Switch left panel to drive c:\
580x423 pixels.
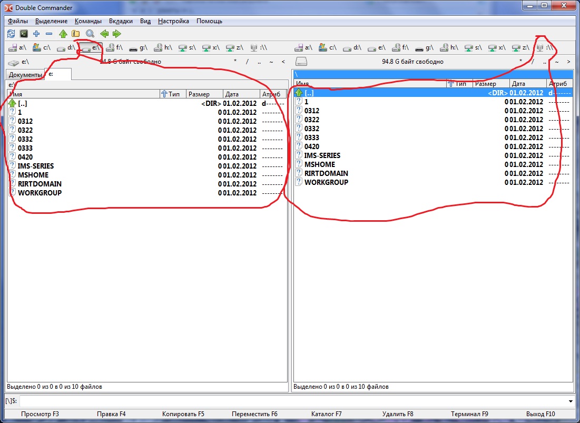coord(42,47)
